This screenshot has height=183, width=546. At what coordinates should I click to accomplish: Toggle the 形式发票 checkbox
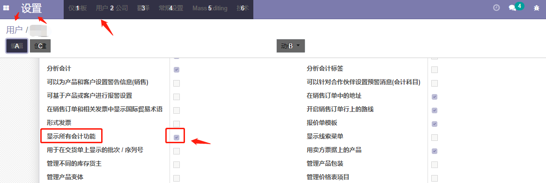[x=177, y=124]
